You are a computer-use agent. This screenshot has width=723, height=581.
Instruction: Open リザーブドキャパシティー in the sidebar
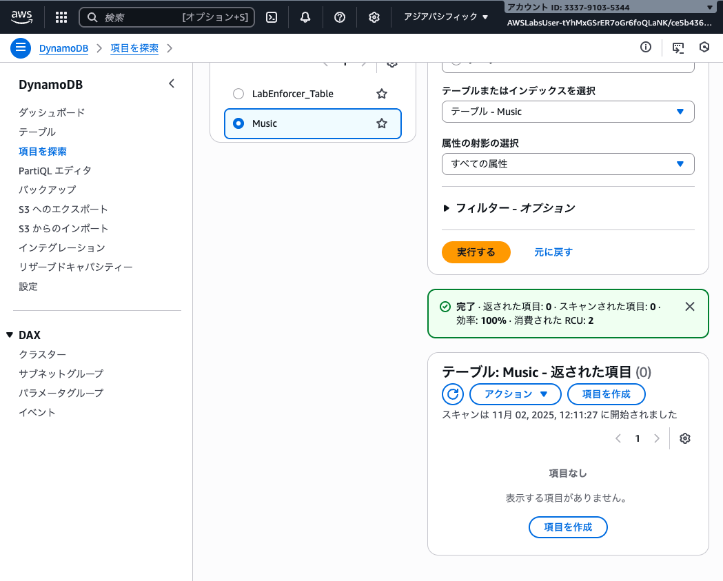click(76, 267)
